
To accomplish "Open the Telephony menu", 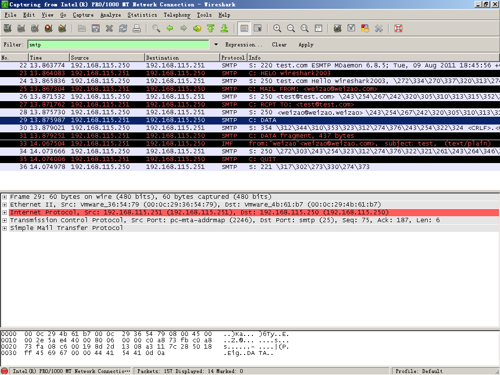I will (x=177, y=15).
